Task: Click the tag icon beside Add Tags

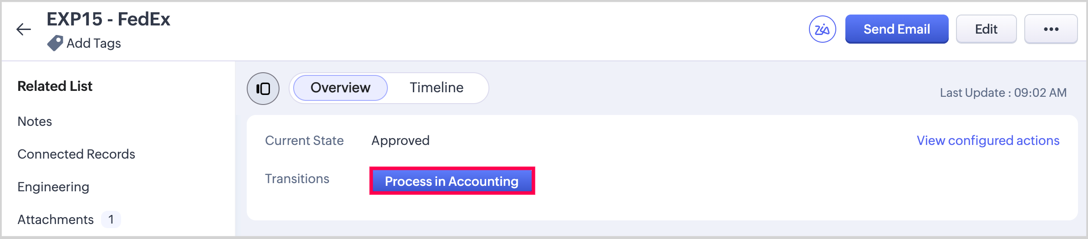Action: (x=55, y=43)
